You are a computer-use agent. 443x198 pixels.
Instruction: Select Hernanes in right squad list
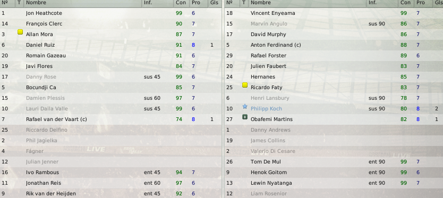click(x=334, y=77)
